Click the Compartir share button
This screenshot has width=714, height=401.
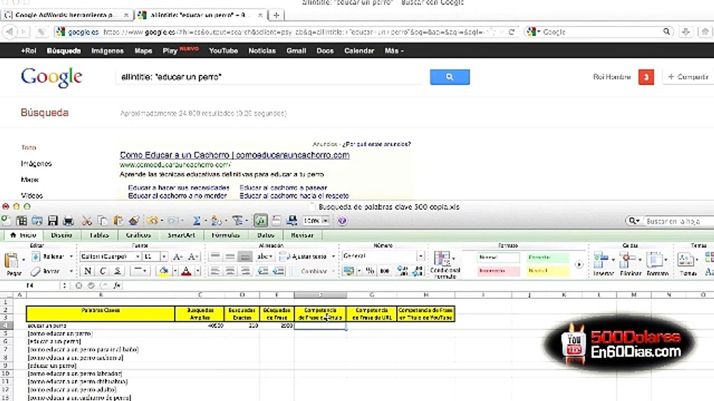(x=688, y=77)
